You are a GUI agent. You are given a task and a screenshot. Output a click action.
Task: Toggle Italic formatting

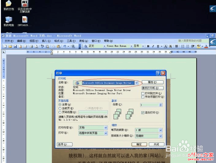(153, 46)
